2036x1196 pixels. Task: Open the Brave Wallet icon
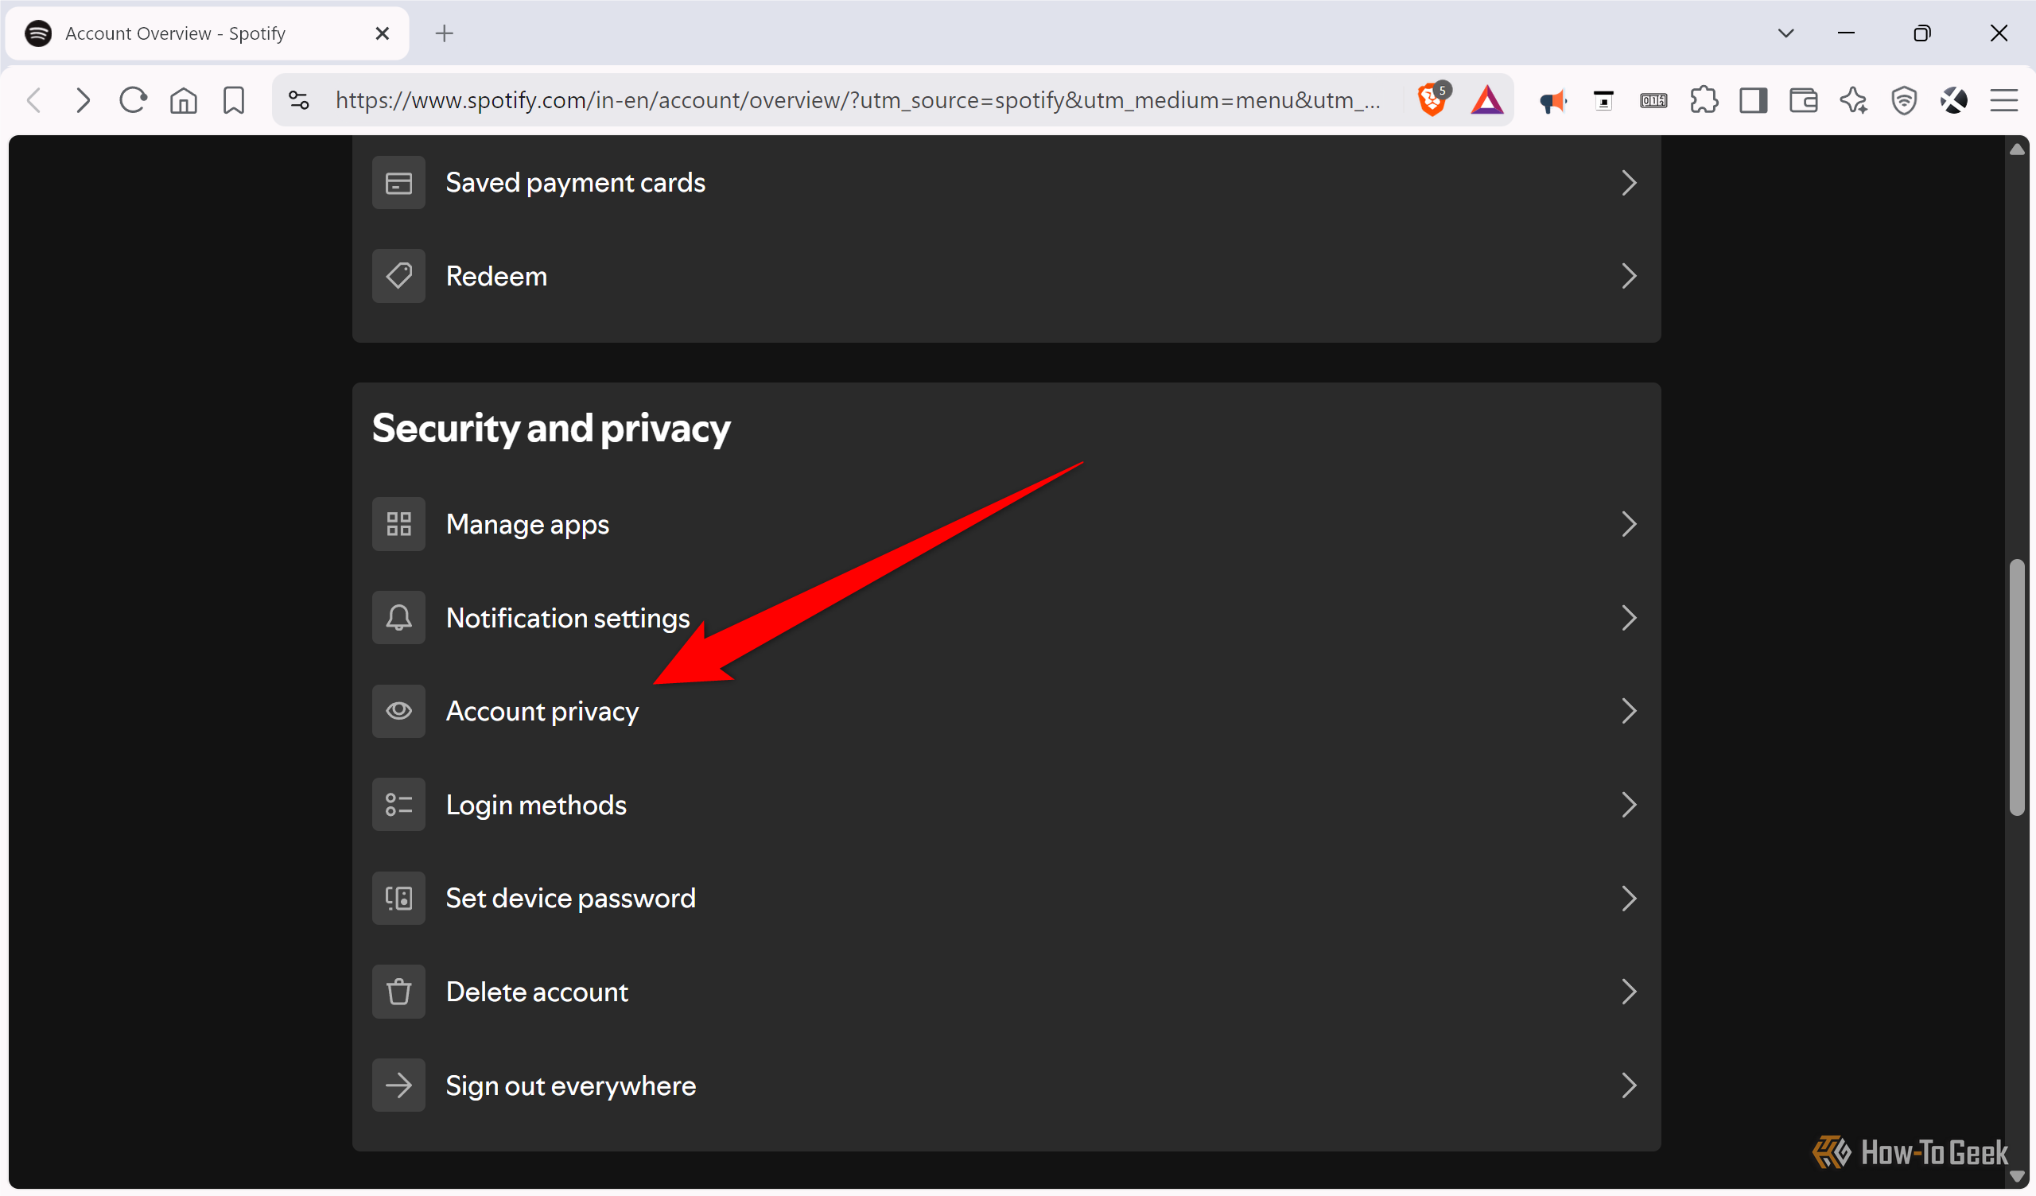1803,100
